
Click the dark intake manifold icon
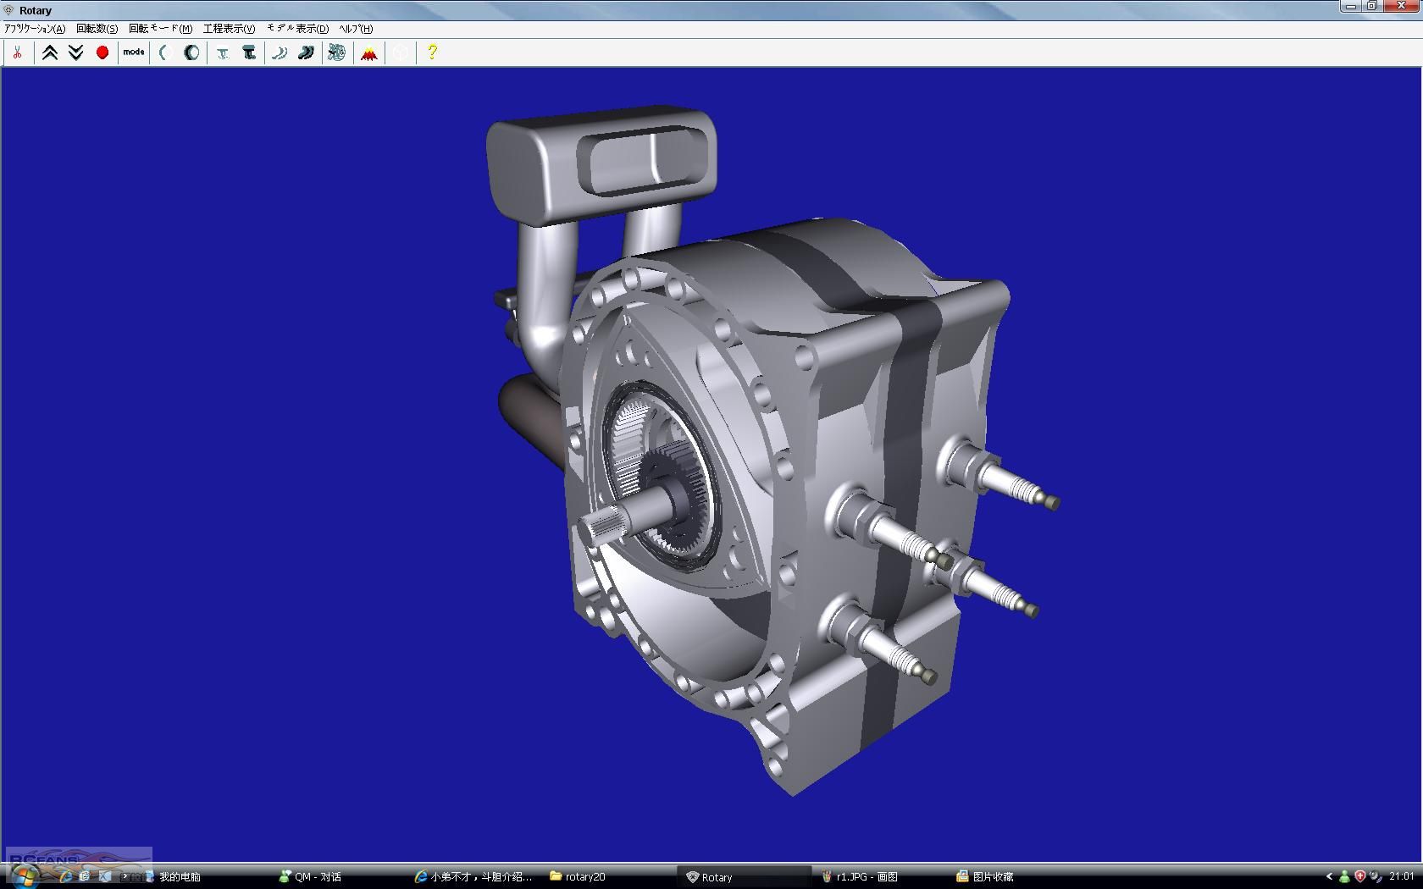[249, 52]
